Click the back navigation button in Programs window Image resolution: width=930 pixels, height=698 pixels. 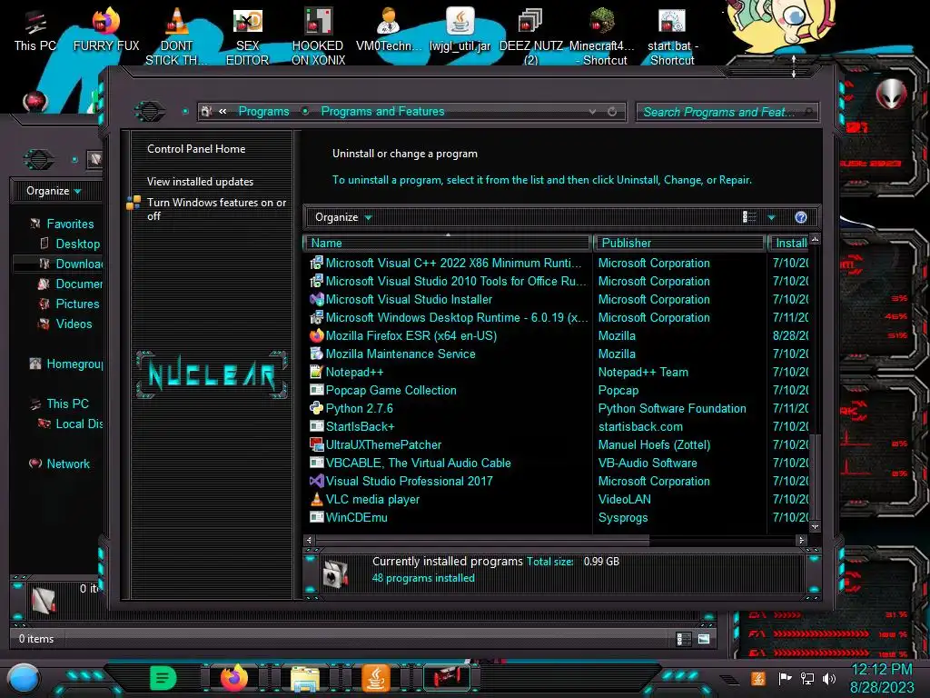click(x=150, y=111)
